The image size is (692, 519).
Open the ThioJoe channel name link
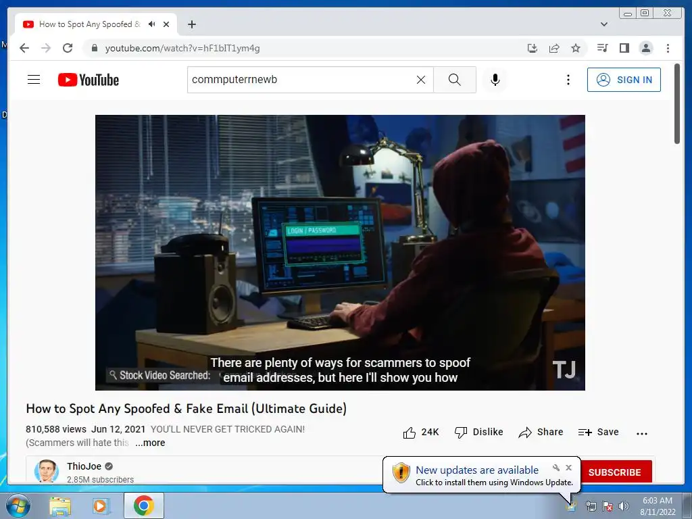click(x=84, y=466)
